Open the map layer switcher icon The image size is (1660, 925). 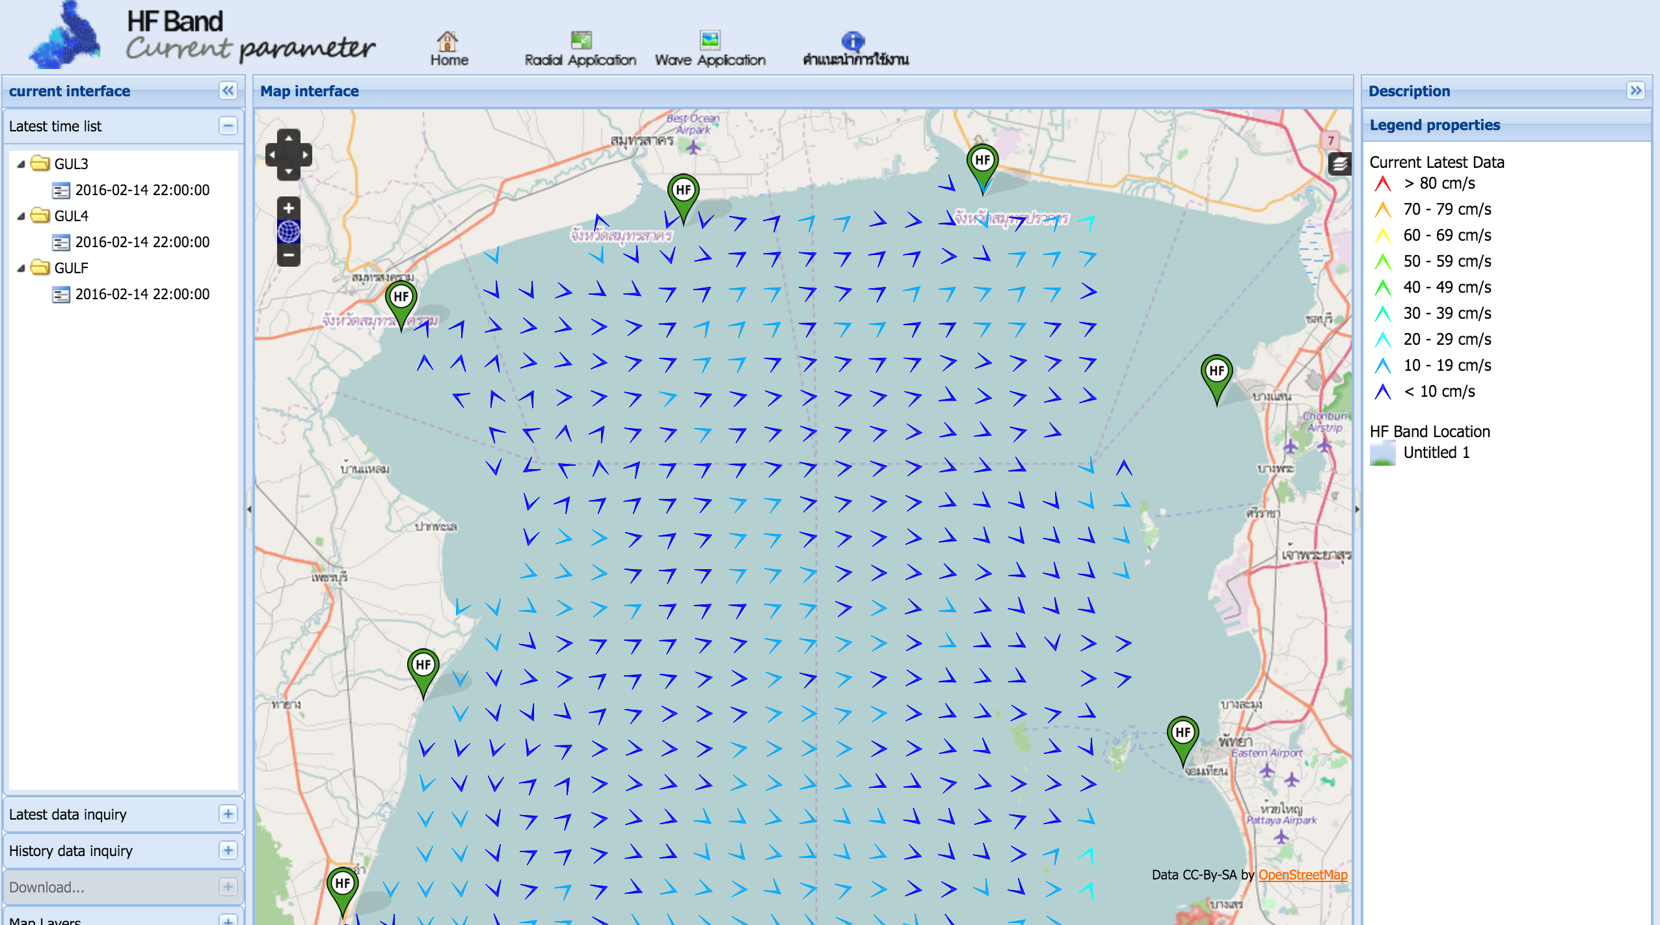click(x=1339, y=164)
